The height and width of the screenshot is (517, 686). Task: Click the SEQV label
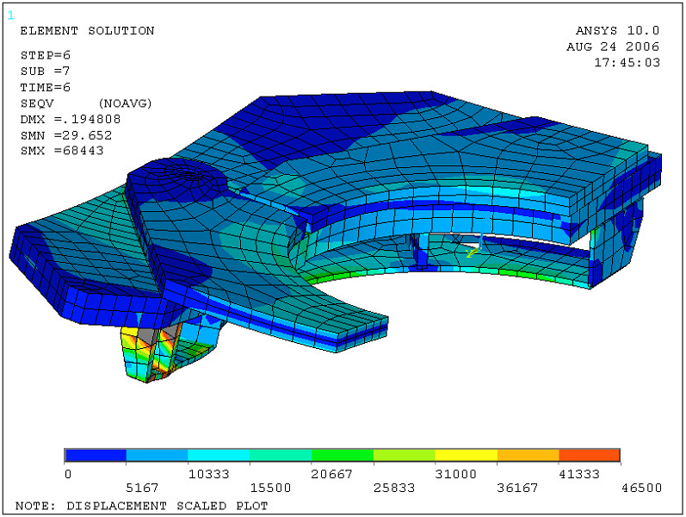click(x=37, y=103)
